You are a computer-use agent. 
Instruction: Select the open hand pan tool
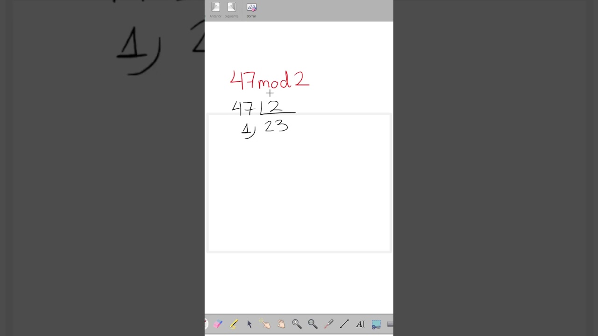281,324
